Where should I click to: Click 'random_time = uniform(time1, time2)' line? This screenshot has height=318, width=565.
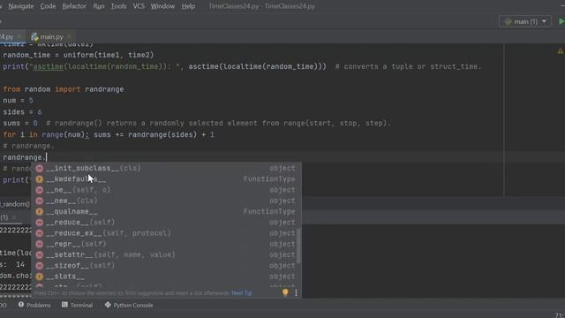coord(79,55)
